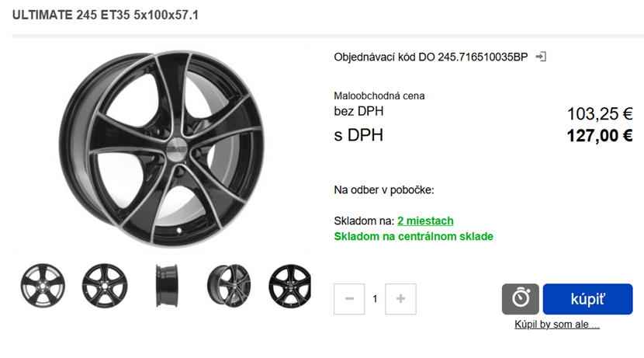Click the ULTIMATE 245 ET35 product title
644x358 pixels.
(106, 15)
